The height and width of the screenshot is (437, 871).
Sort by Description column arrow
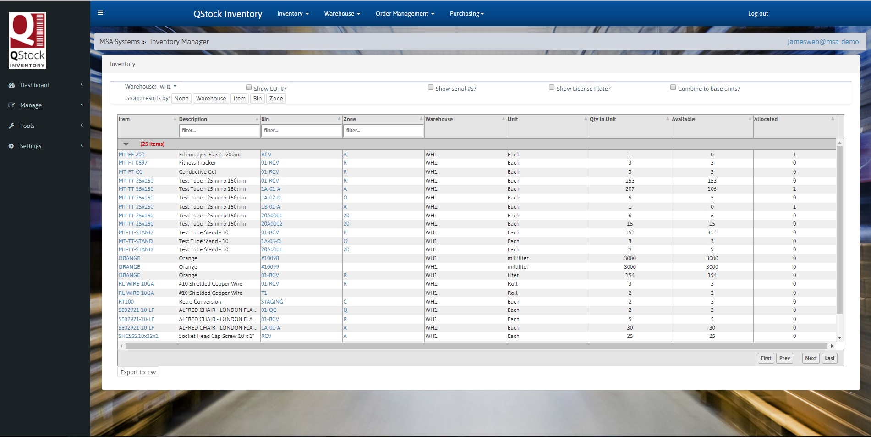257,119
